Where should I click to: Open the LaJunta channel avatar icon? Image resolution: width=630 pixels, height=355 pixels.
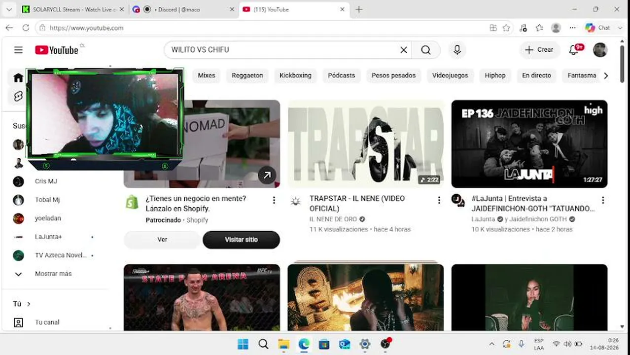458,200
